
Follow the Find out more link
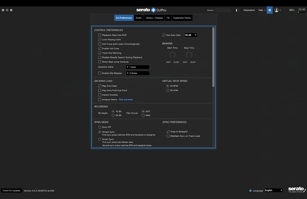tap(125, 99)
